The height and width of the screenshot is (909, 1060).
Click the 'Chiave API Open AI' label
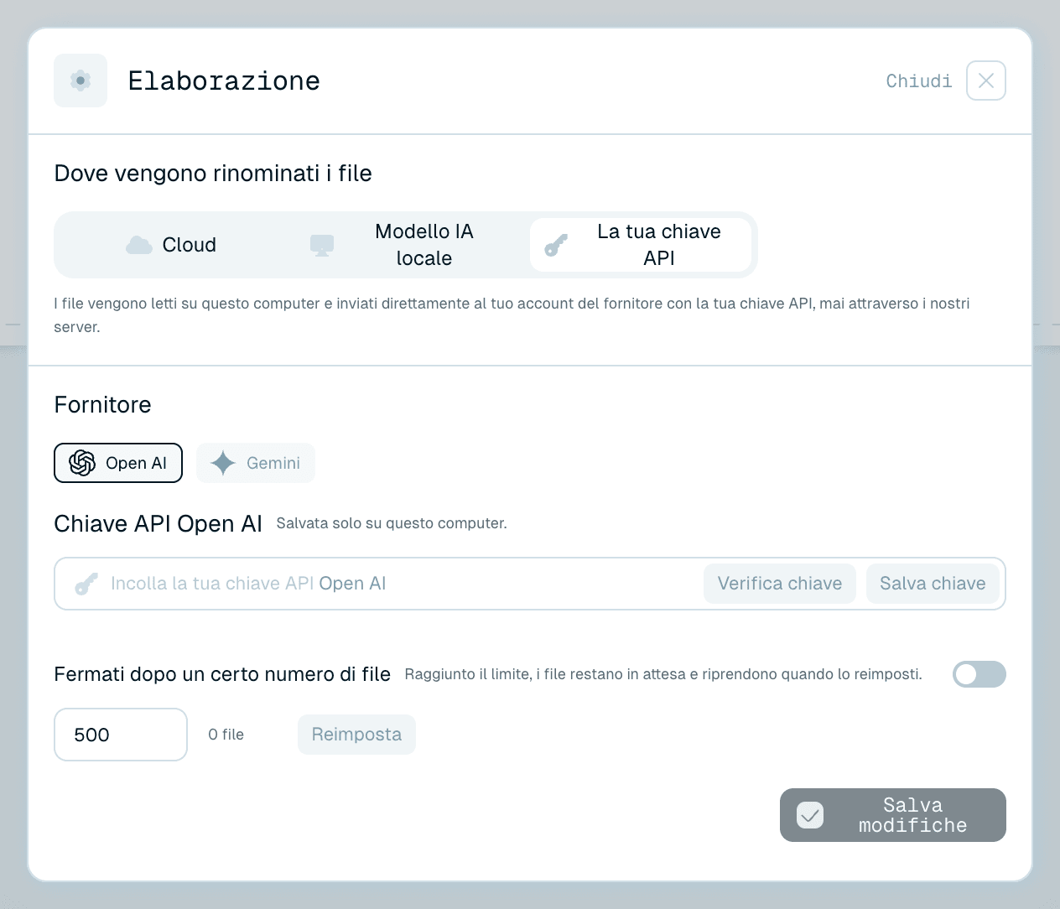pyautogui.click(x=158, y=524)
